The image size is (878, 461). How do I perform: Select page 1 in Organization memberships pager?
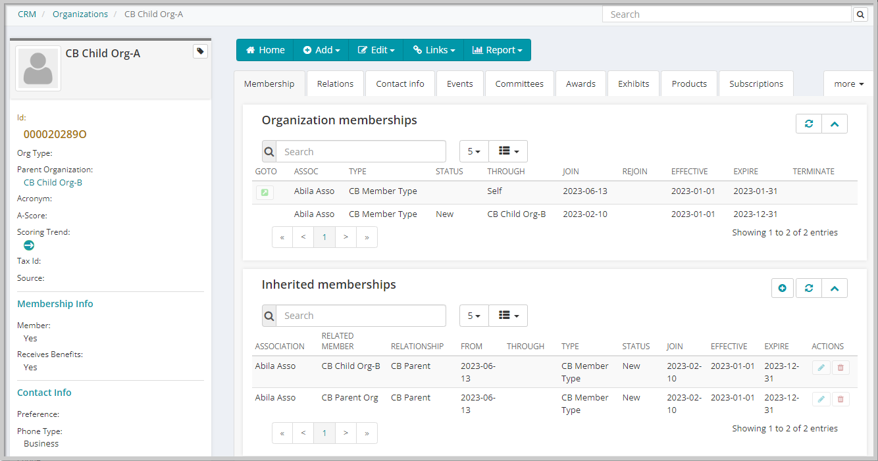pyautogui.click(x=324, y=237)
